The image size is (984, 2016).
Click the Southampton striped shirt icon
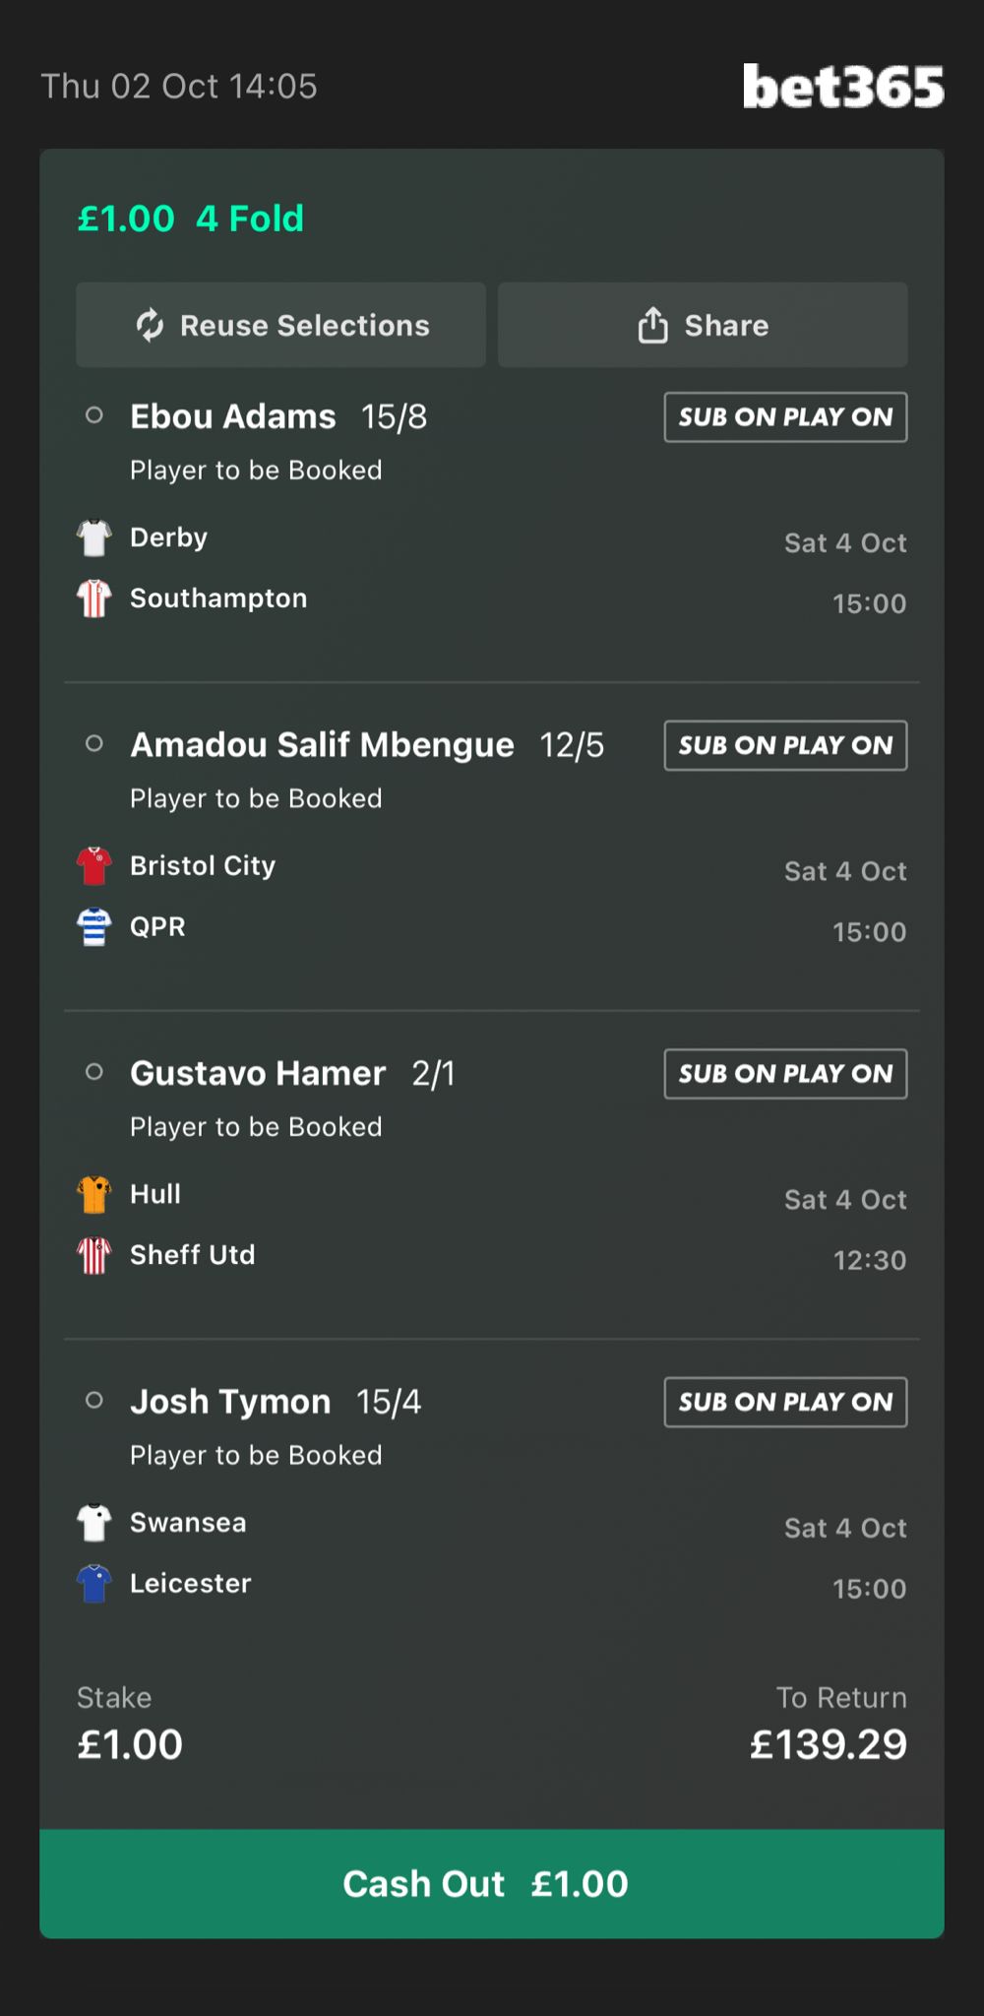pos(94,598)
